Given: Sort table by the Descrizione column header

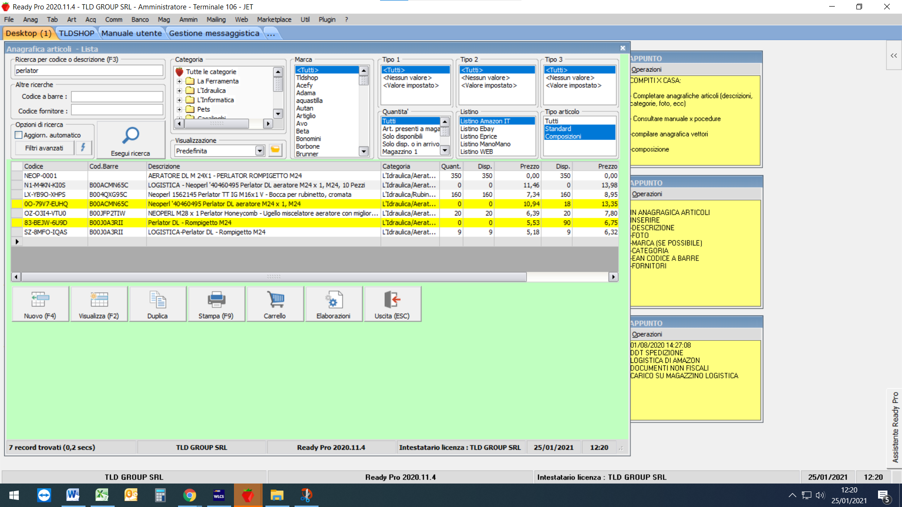Looking at the screenshot, I should pos(263,166).
